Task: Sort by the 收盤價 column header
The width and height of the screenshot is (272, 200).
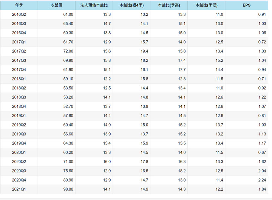Action: click(x=57, y=6)
